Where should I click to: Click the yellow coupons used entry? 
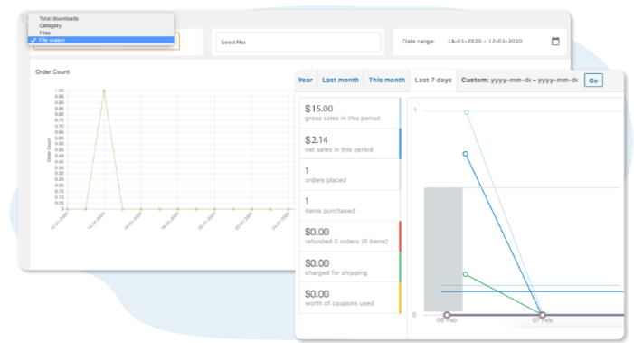pos(350,298)
